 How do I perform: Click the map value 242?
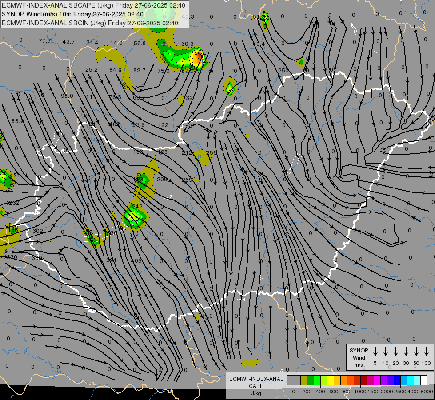pos(137,206)
